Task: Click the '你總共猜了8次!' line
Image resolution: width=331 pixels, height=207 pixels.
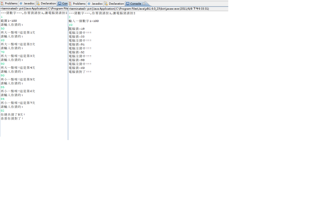Action: pyautogui.click(x=13, y=114)
